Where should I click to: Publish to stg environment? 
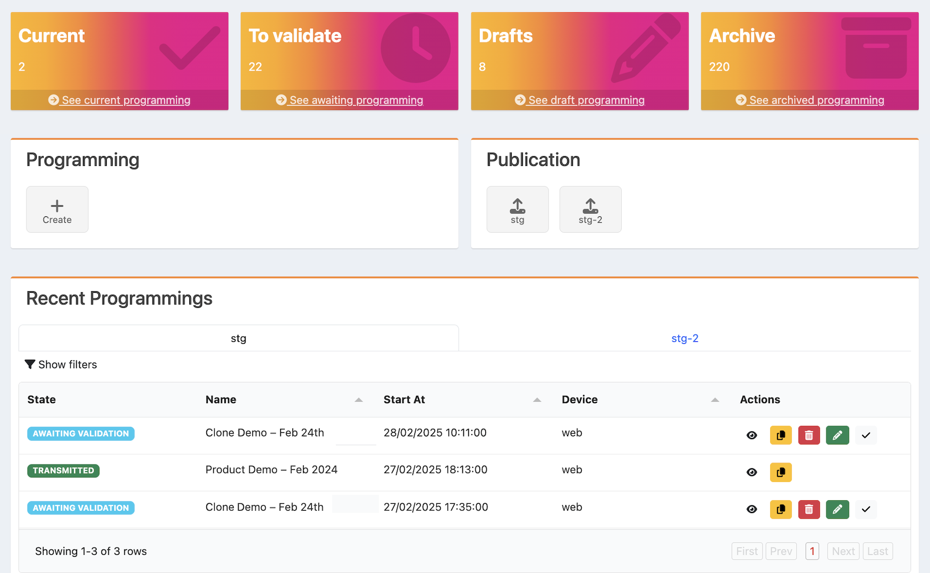(x=518, y=209)
